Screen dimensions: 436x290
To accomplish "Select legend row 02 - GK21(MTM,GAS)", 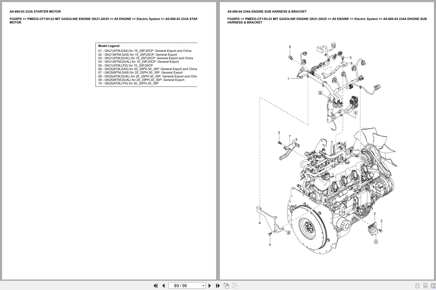I will (138, 55).
